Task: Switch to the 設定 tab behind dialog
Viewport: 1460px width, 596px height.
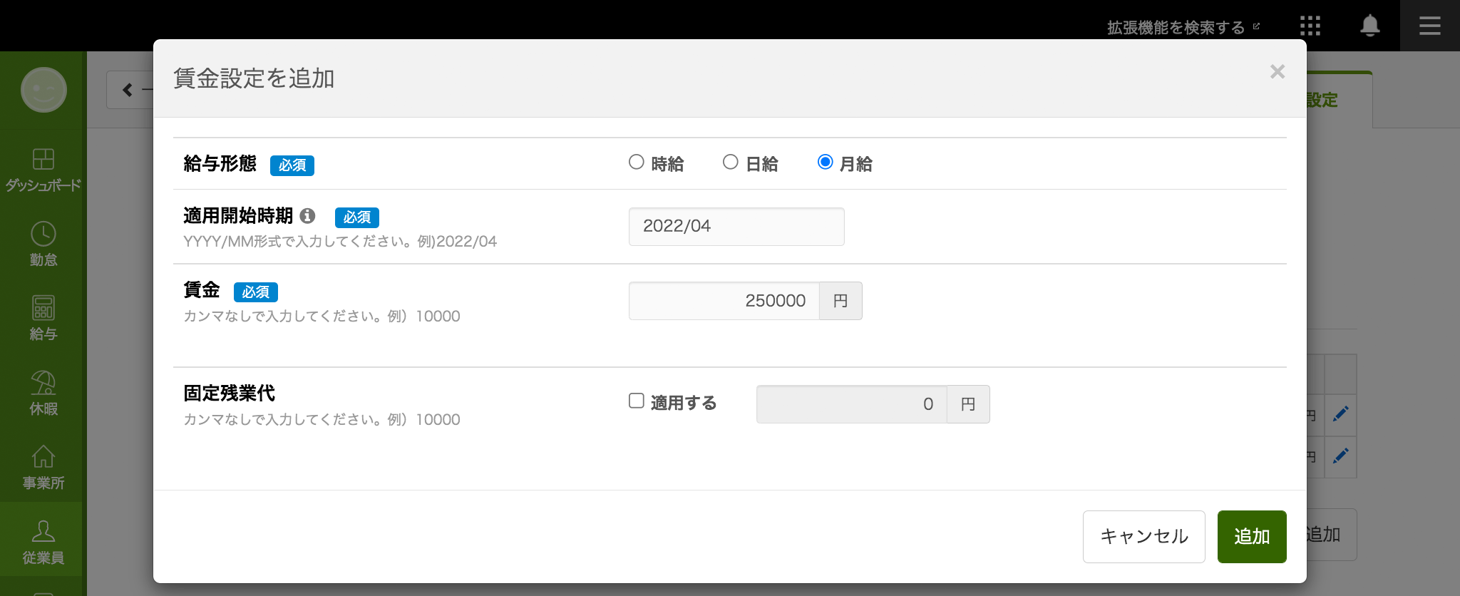Action: [1338, 100]
